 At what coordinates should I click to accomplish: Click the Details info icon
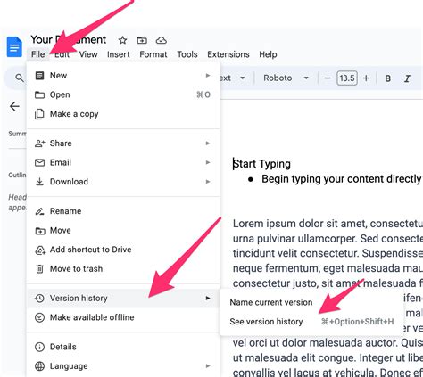click(x=39, y=347)
